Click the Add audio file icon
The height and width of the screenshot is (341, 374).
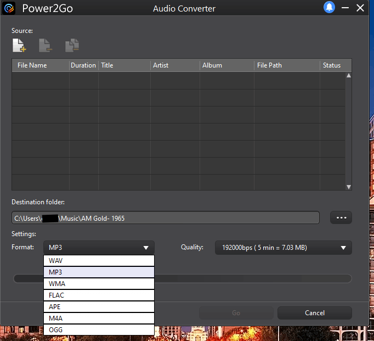[19, 46]
